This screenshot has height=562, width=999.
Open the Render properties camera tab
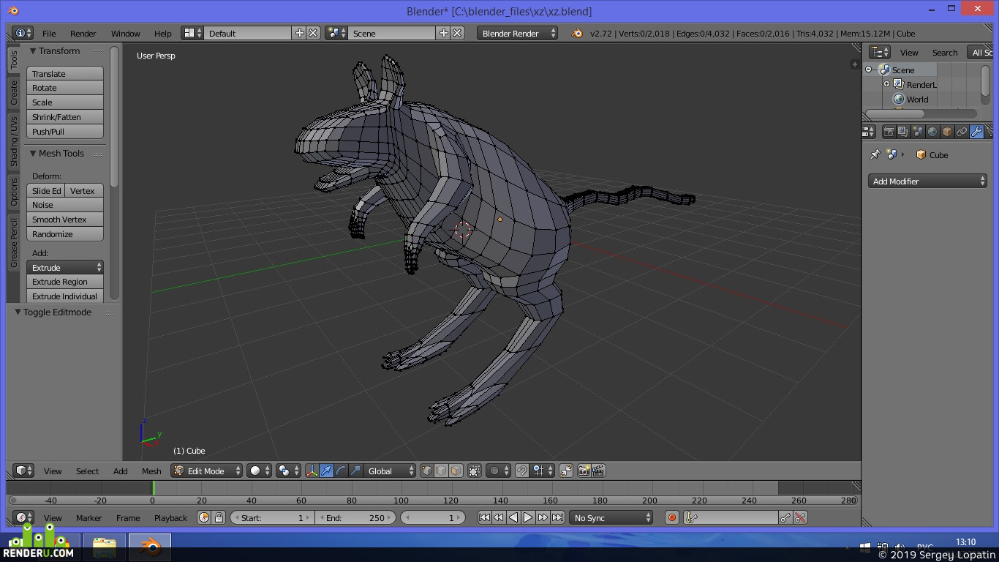pyautogui.click(x=889, y=132)
